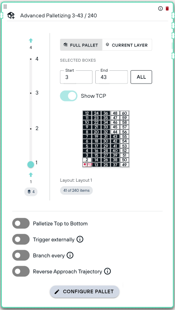Switch to the Current Layer tab
175x310 pixels.
(127, 45)
